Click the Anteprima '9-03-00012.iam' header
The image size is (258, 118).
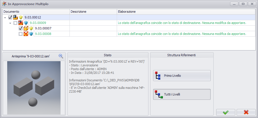pos(31,56)
